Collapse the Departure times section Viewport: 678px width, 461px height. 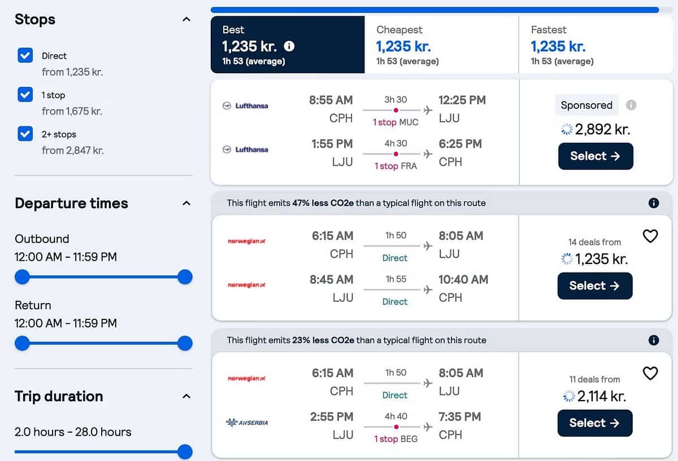point(186,203)
